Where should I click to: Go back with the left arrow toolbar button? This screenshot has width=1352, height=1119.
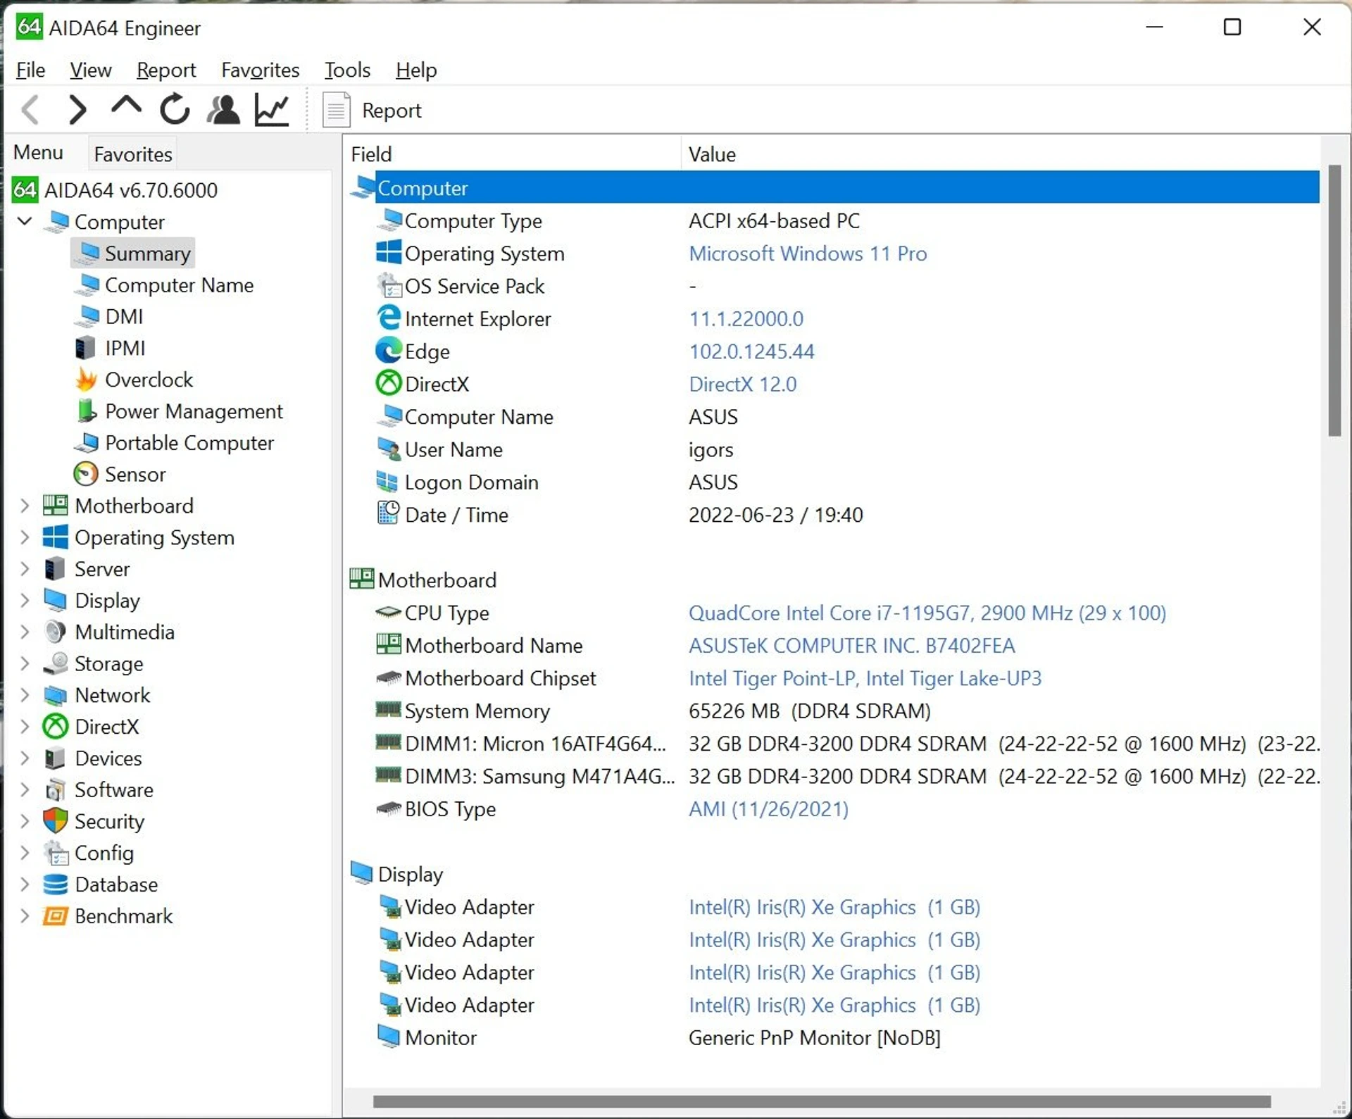[x=31, y=110]
